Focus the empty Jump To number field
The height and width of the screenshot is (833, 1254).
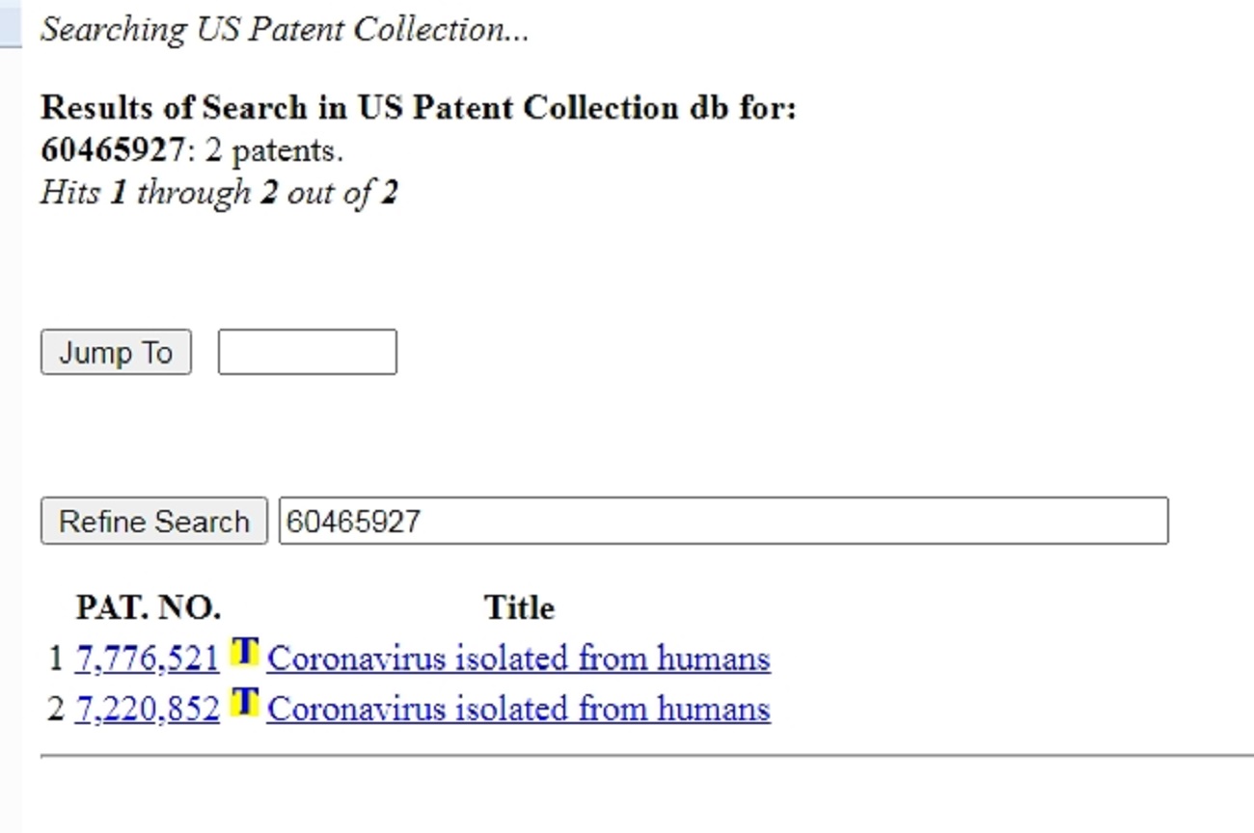307,352
